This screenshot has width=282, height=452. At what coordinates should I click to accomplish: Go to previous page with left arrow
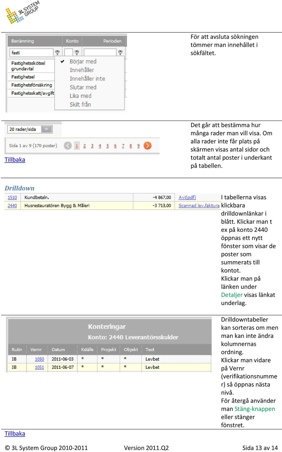pos(68,146)
